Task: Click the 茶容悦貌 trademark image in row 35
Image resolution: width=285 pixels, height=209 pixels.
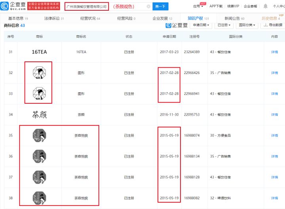Action: pos(39,135)
